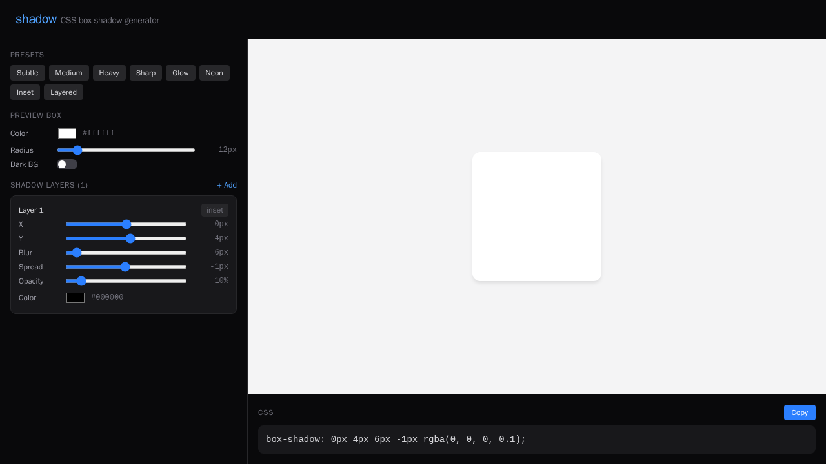Select the Layered preset

pyautogui.click(x=63, y=92)
